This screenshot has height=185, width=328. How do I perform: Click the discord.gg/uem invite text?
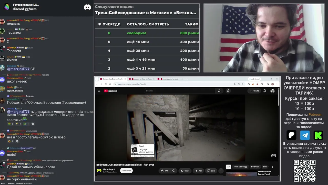coord(25,9)
